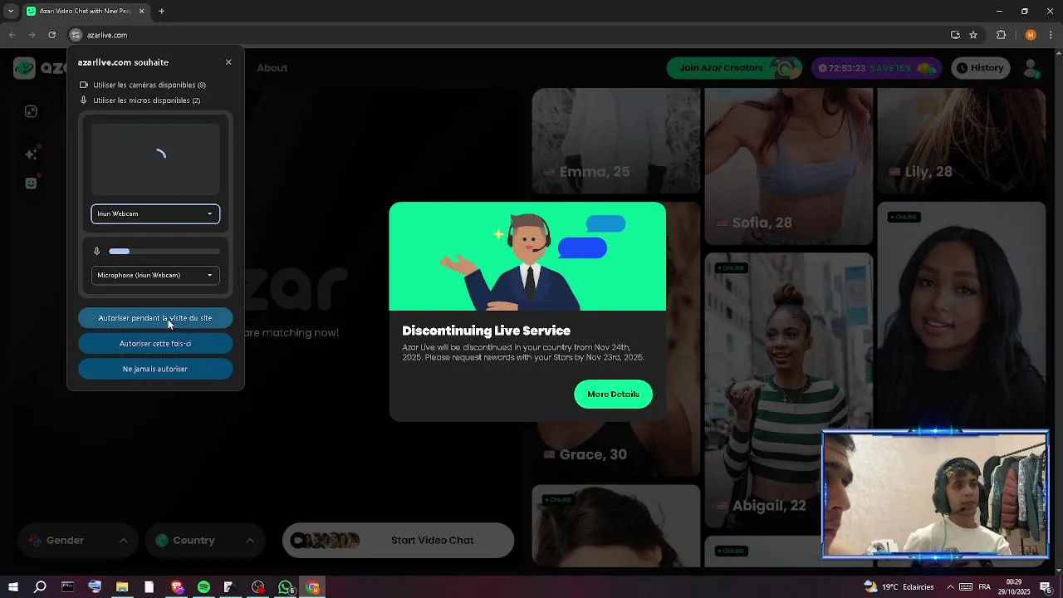
Task: Click the FRA language indicator
Action: [x=984, y=587]
